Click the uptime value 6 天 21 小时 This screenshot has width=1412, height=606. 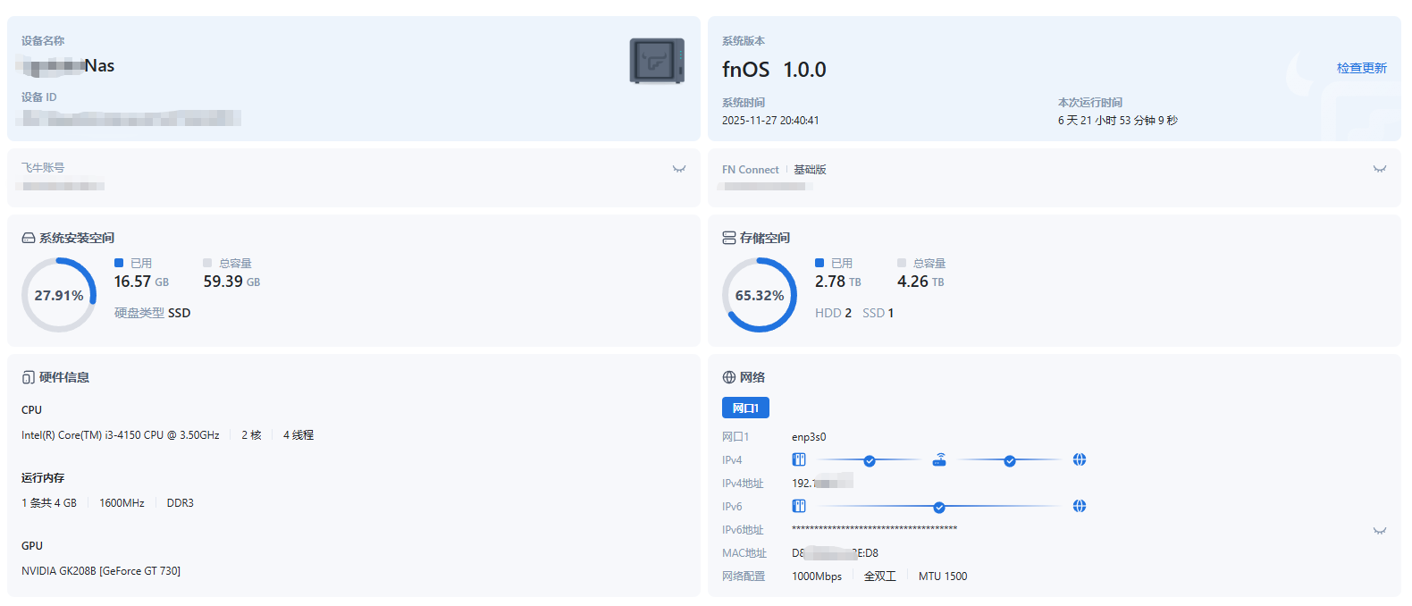click(x=1118, y=121)
